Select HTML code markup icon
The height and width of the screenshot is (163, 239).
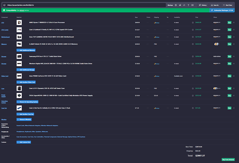pos(184,5)
